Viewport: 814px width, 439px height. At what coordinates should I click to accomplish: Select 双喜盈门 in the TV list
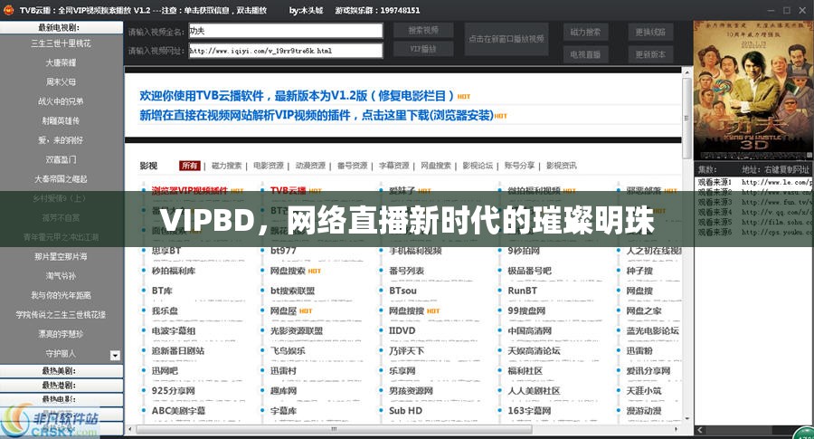tap(61, 159)
